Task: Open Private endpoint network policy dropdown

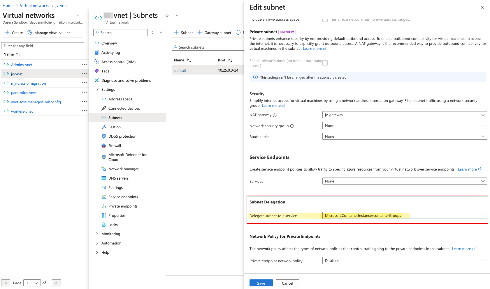Action: [405, 261]
